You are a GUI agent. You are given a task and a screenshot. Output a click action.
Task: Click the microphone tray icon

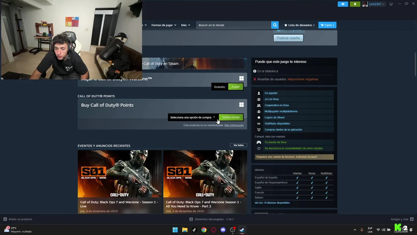coord(362,230)
